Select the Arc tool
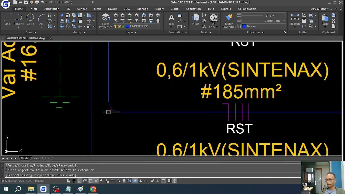The height and width of the screenshot is (194, 345). (x=42, y=20)
